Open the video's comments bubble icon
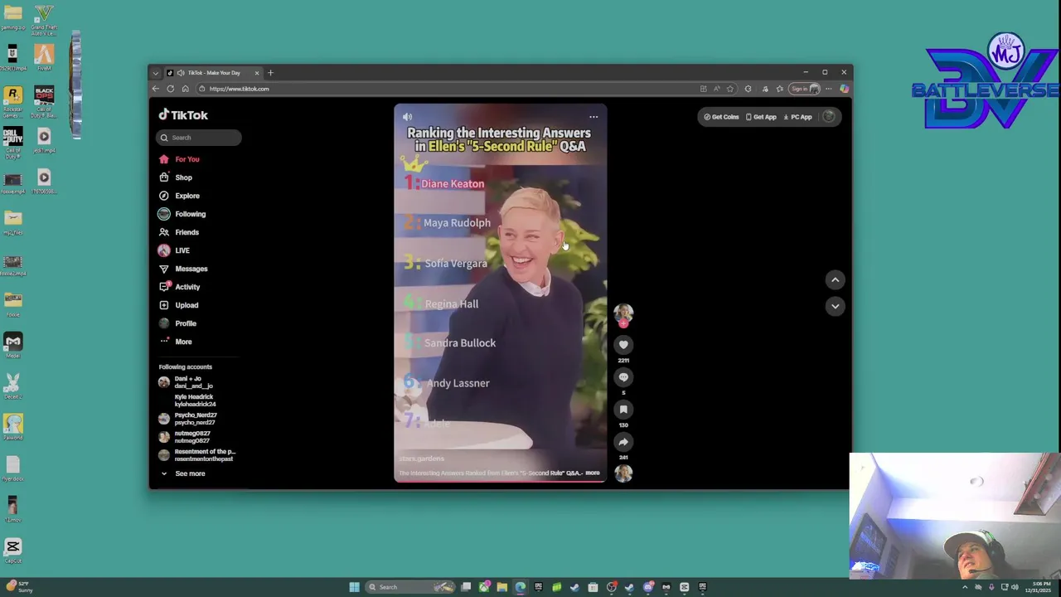The height and width of the screenshot is (597, 1061). coord(623,377)
